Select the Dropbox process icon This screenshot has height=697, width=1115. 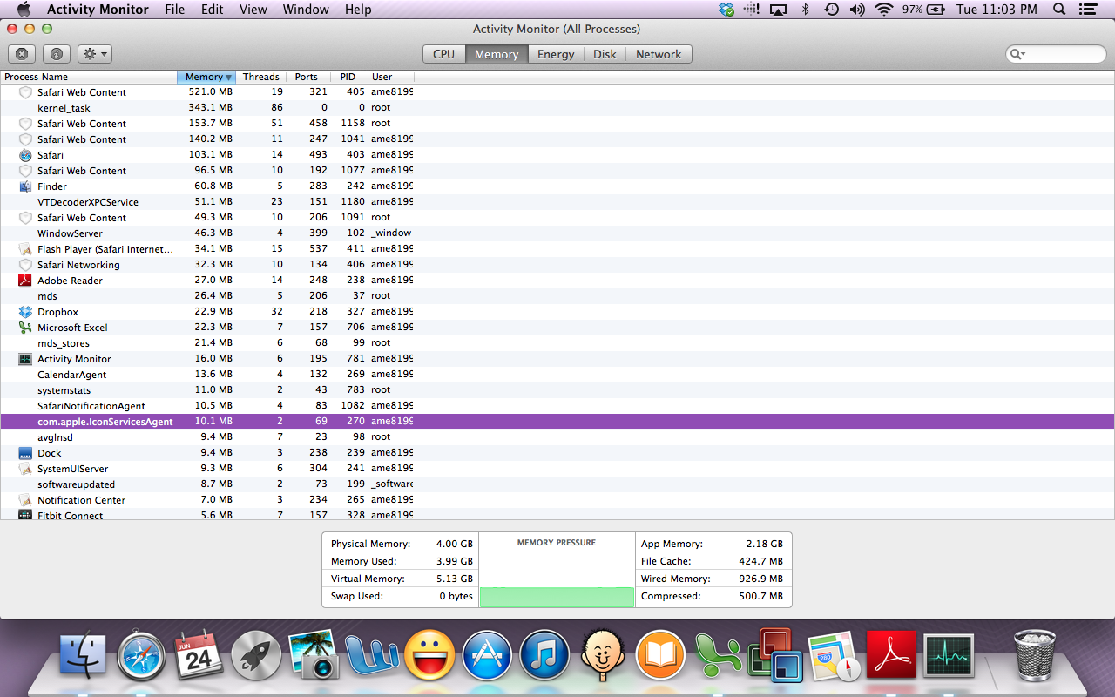(x=25, y=312)
